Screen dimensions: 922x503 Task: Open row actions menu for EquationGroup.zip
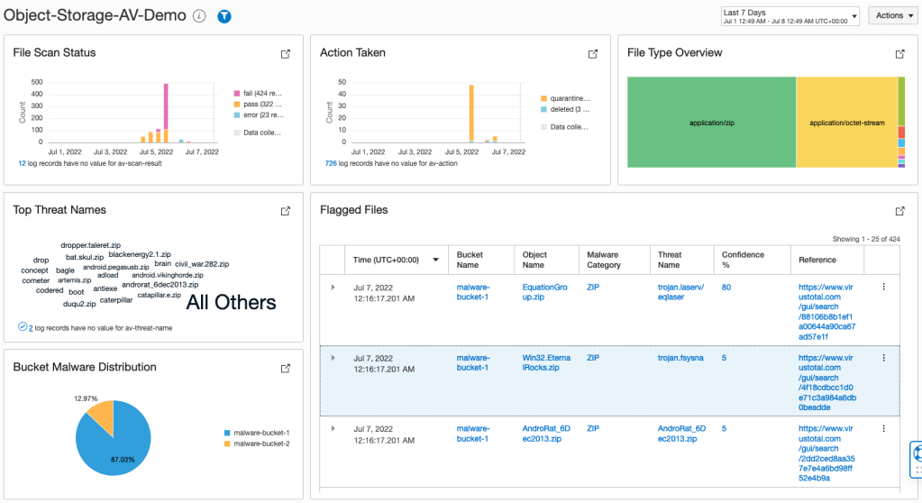click(x=883, y=287)
